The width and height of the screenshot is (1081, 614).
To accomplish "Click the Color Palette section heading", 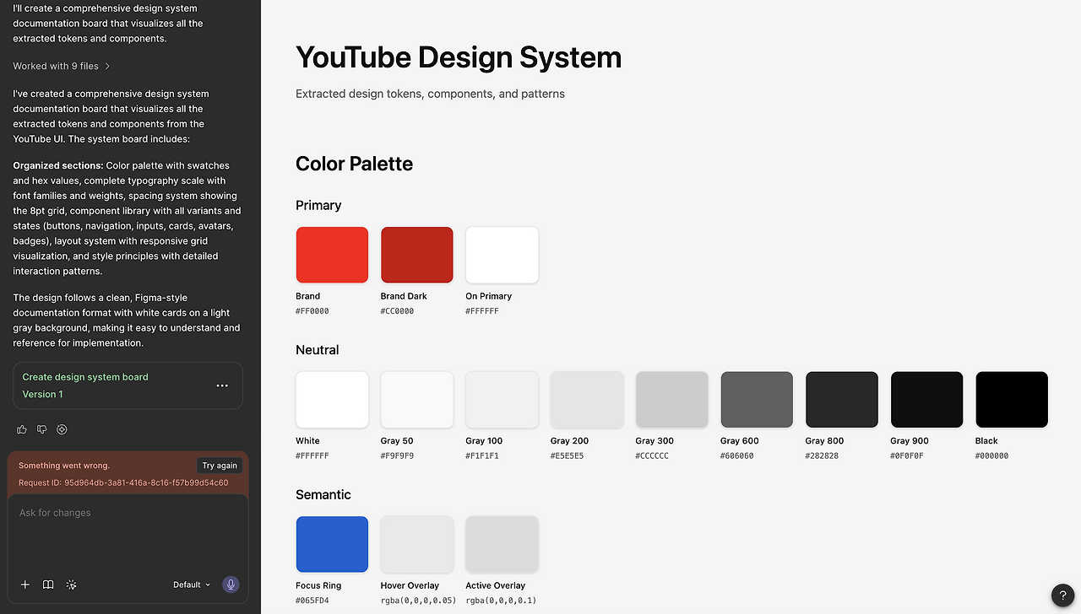I will (355, 164).
